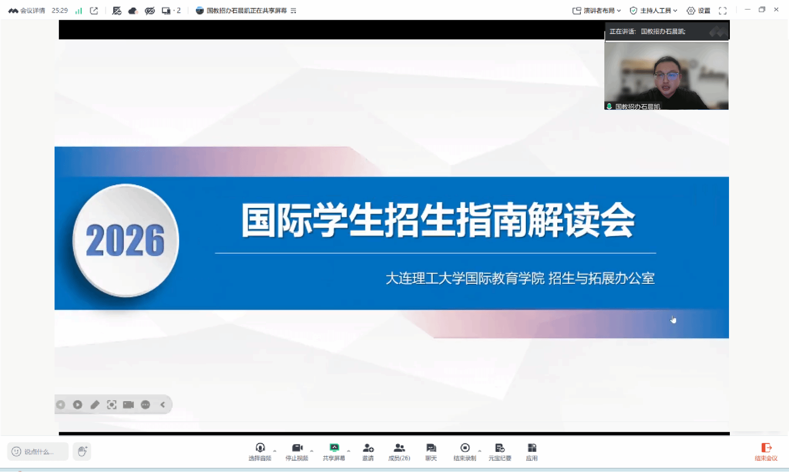Viewport: 789px width, 472px height.
Task: Click the raise-hand reaction button
Action: click(82, 451)
